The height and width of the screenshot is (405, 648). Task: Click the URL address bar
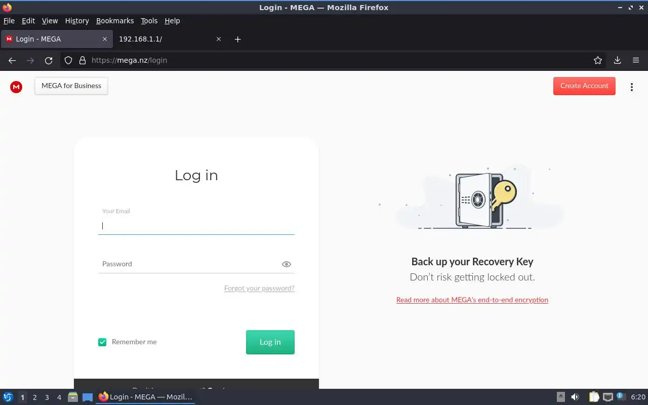pyautogui.click(x=334, y=60)
